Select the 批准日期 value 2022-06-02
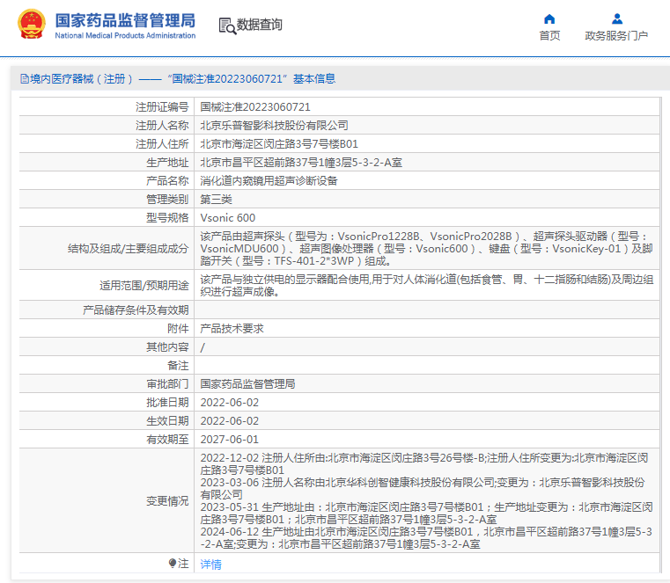The height and width of the screenshot is (583, 670). click(x=230, y=403)
